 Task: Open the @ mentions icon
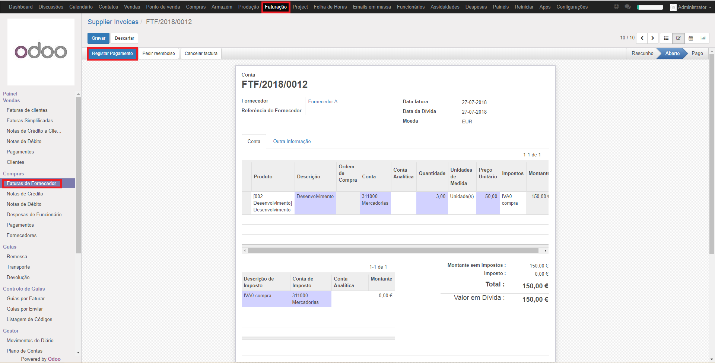pos(616,7)
